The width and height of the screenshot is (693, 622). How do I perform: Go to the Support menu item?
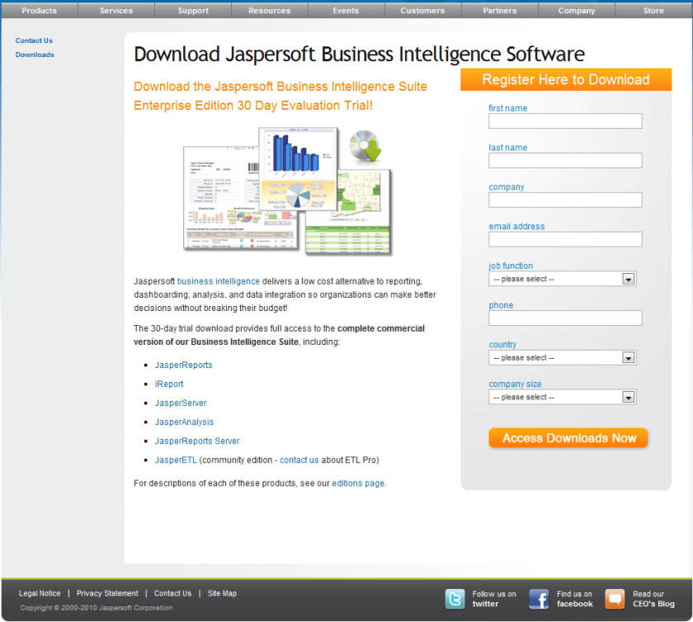[x=193, y=11]
